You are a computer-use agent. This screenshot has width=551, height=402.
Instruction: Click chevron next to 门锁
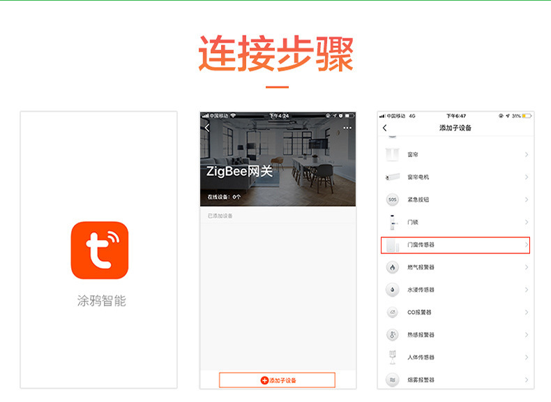(526, 222)
